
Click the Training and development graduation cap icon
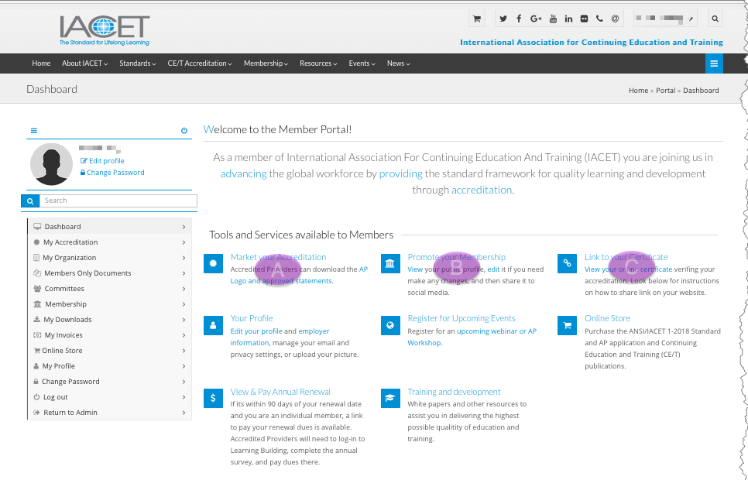pyautogui.click(x=390, y=399)
